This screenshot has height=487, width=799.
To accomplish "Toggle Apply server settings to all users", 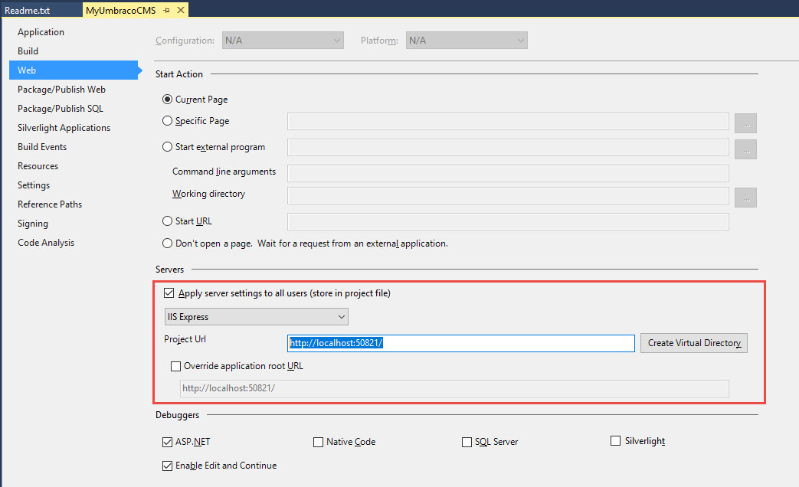I will 169,293.
